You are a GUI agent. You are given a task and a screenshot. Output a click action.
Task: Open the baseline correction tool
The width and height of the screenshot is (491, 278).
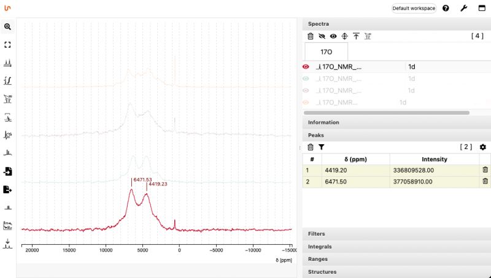(x=7, y=153)
